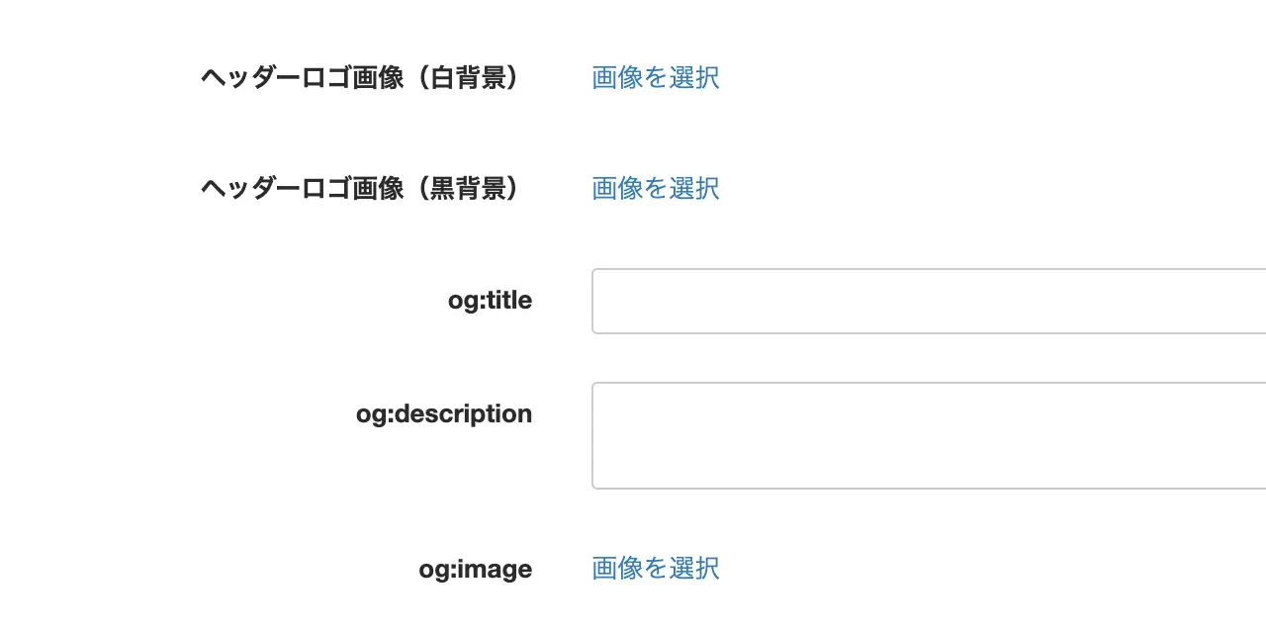Click the og:image field label
1266x633 pixels.
click(x=476, y=569)
